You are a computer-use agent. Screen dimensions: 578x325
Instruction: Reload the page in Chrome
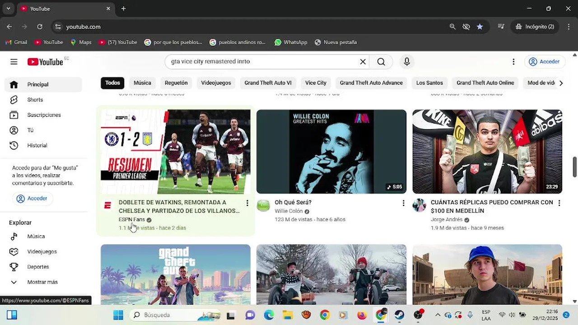pos(40,27)
